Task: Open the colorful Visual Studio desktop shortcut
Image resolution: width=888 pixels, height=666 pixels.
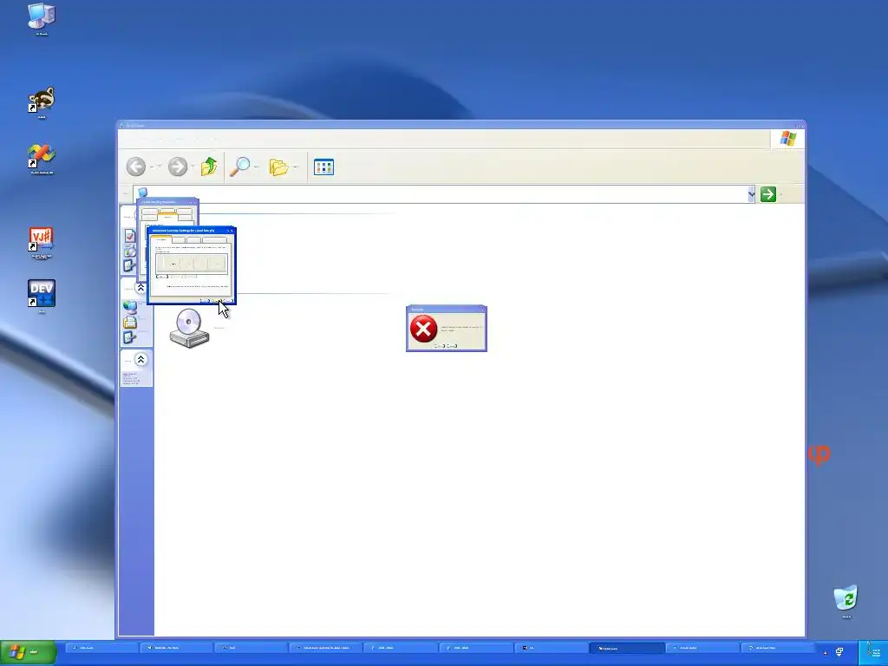Action: coord(42,156)
